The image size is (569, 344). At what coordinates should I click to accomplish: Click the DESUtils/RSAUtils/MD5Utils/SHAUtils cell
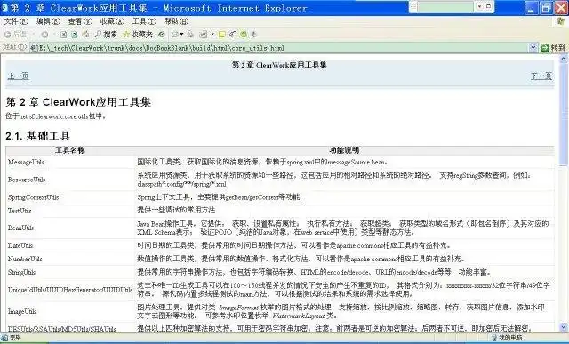click(x=70, y=328)
